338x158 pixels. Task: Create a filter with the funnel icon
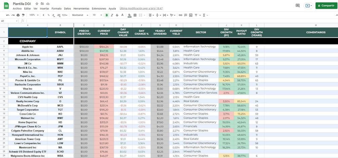click(196, 15)
